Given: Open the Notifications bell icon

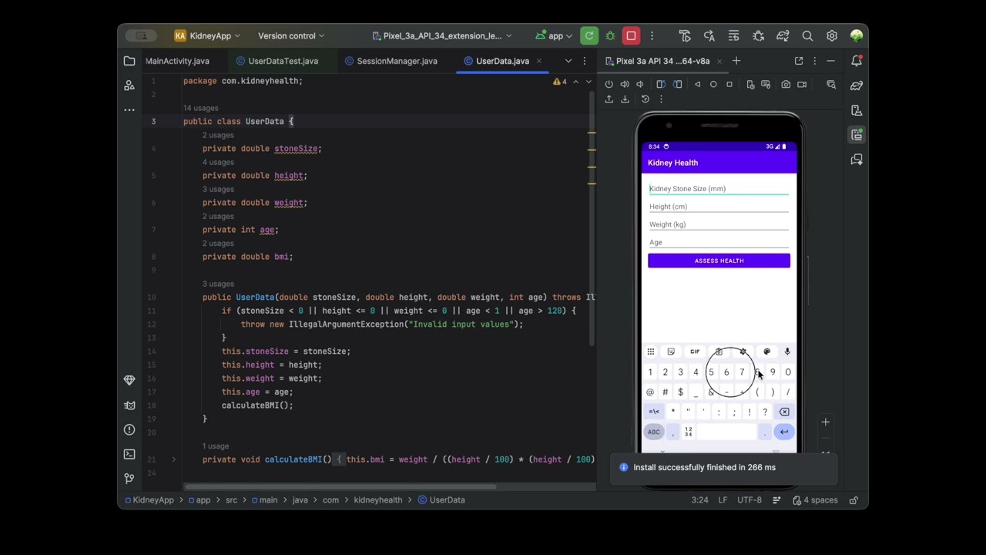Looking at the screenshot, I should coord(857,61).
